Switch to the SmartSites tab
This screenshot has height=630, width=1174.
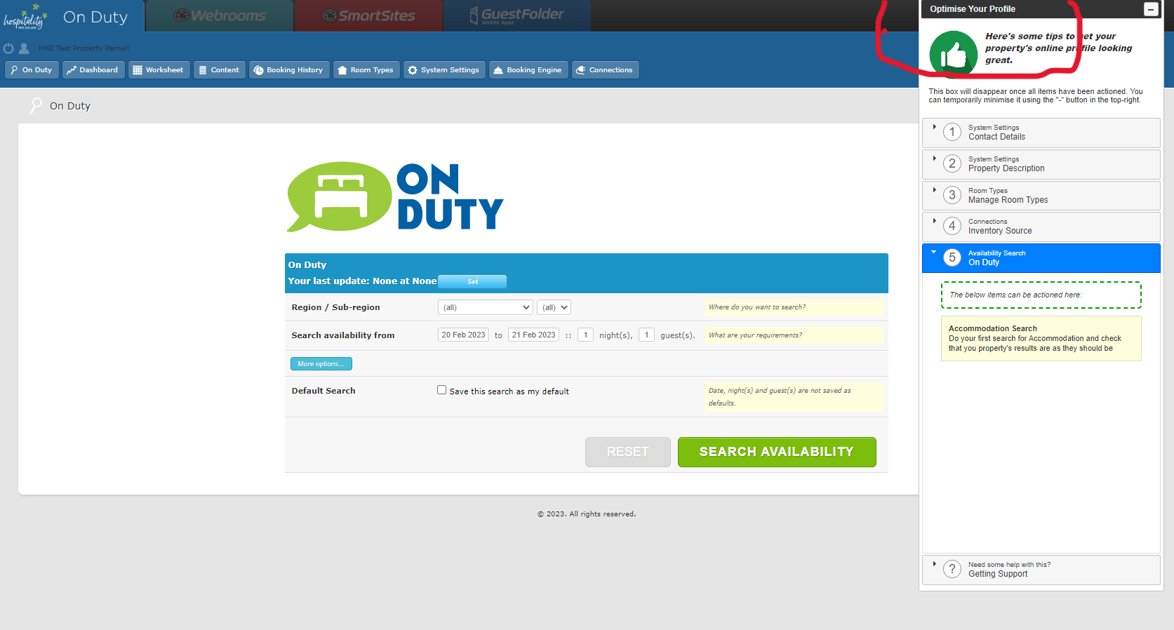click(368, 15)
